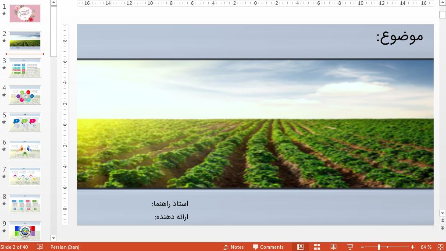Open the Notes pane
This screenshot has height=251, width=446.
(233, 247)
